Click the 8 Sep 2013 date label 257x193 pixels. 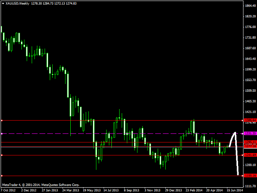tap(132, 190)
